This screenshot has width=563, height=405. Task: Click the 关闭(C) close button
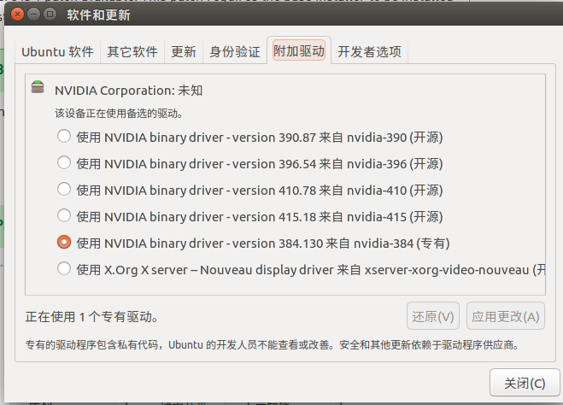(x=525, y=383)
